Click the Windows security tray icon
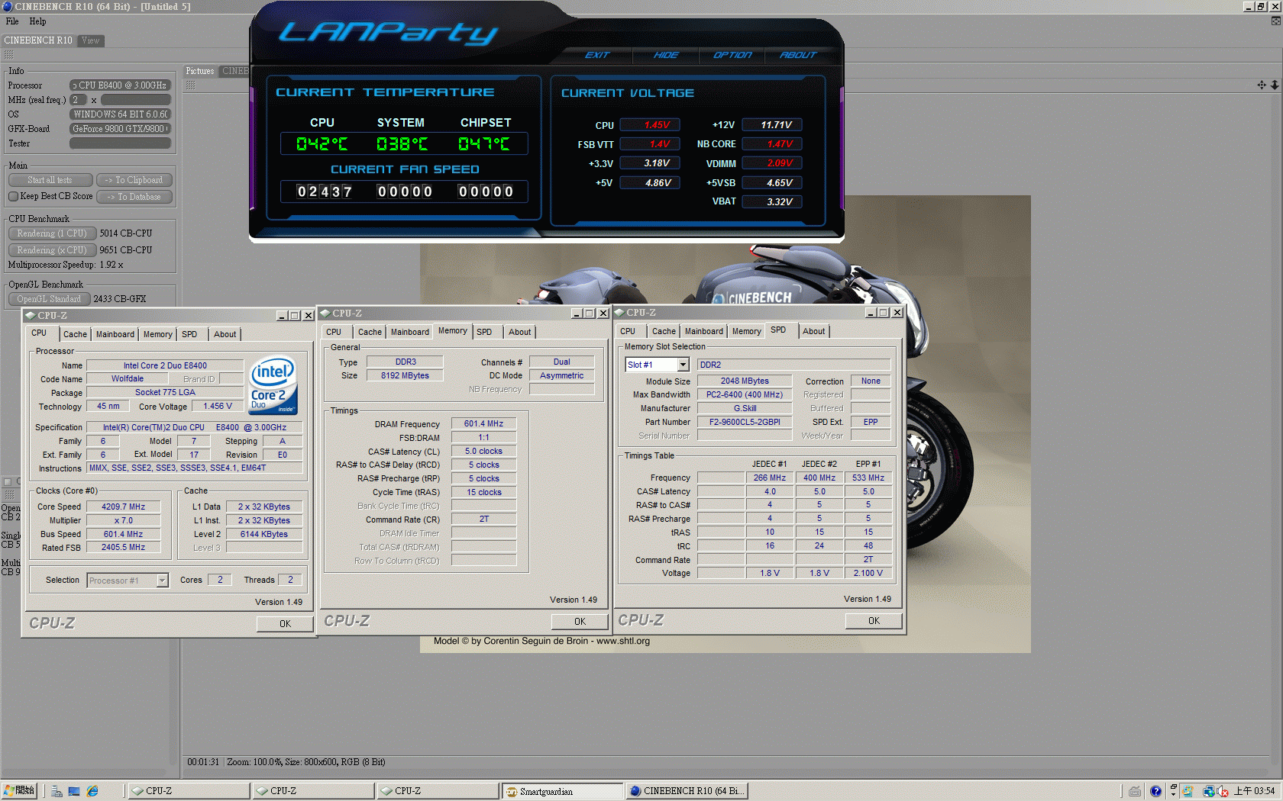 pyautogui.click(x=1188, y=791)
